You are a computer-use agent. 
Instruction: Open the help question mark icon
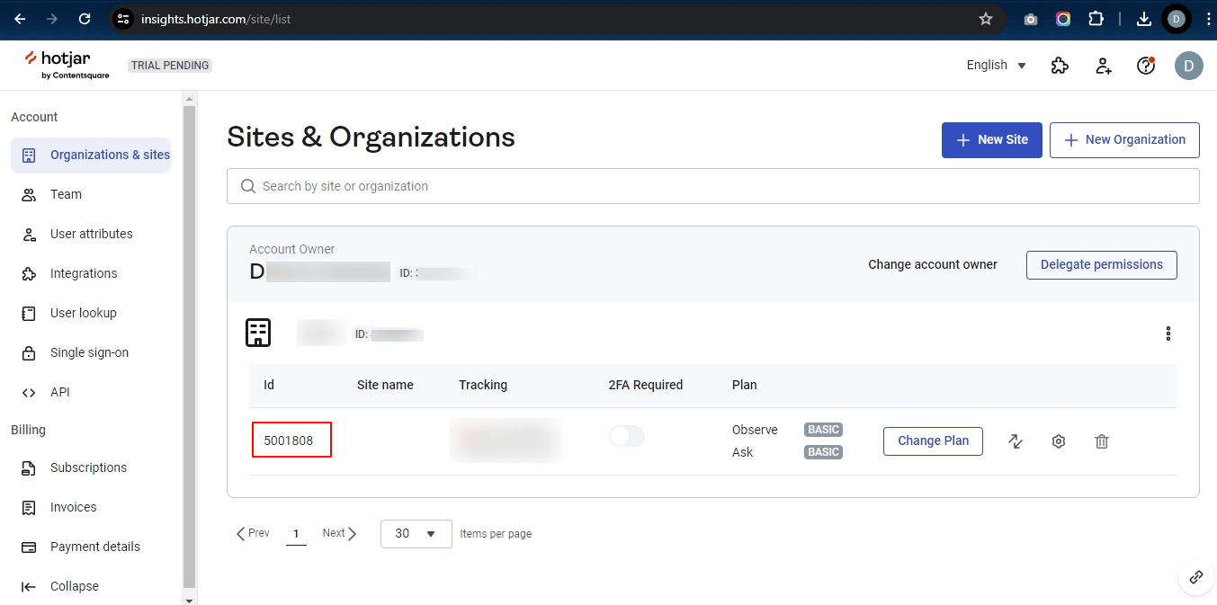click(x=1146, y=66)
